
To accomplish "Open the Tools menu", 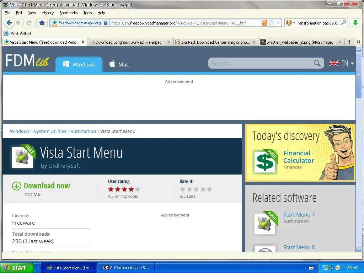I will pyautogui.click(x=87, y=13).
